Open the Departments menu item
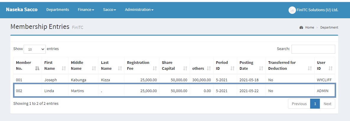 pos(58,10)
